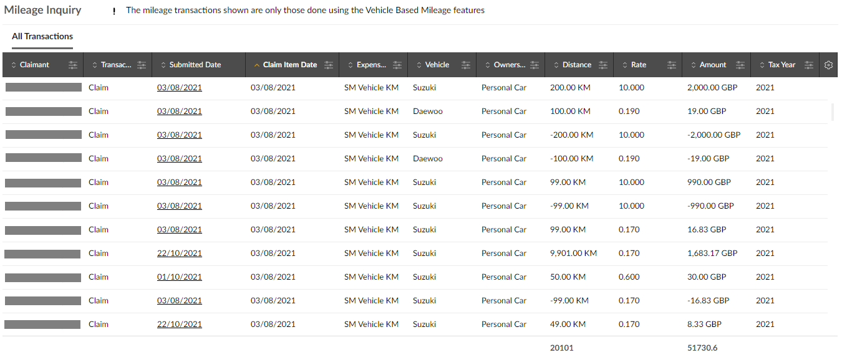
Task: Click the 51730.6 amount total
Action: tap(702, 348)
